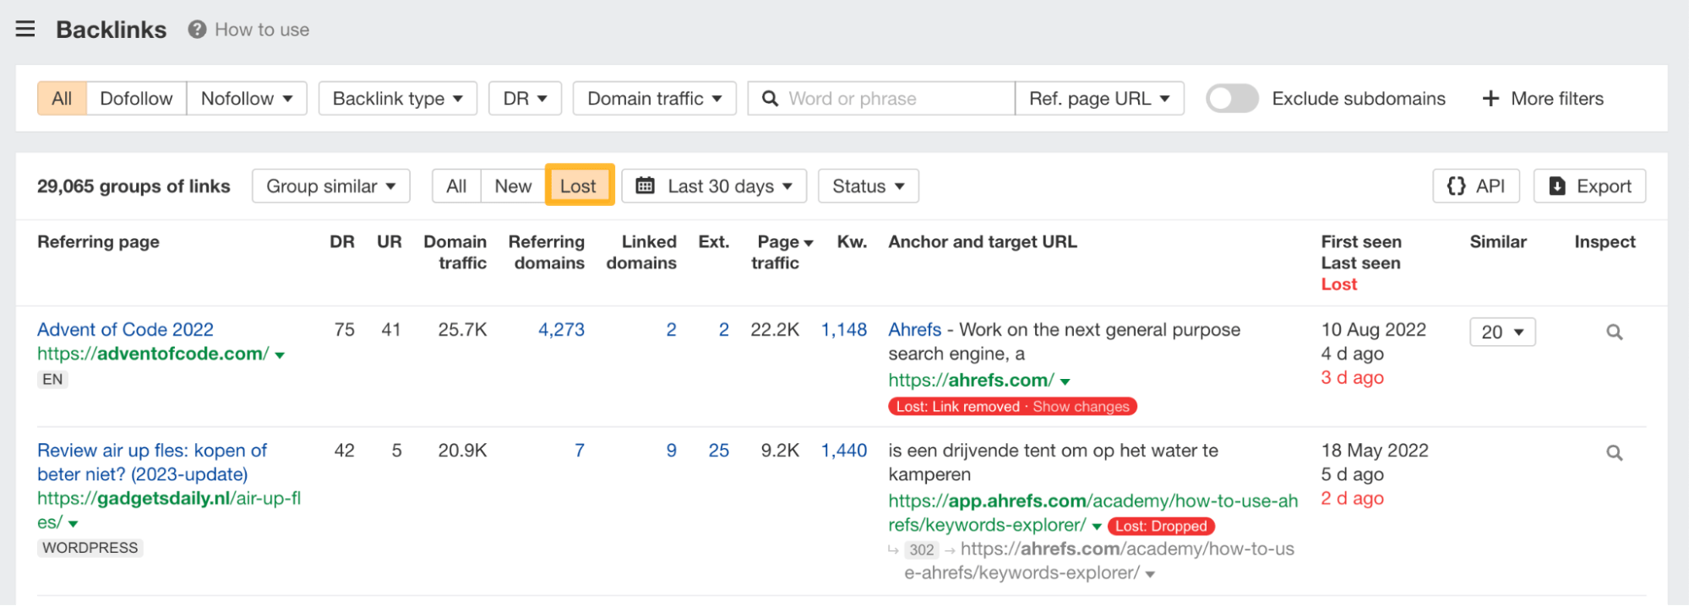Click the API button
1689x606 pixels.
(1476, 187)
